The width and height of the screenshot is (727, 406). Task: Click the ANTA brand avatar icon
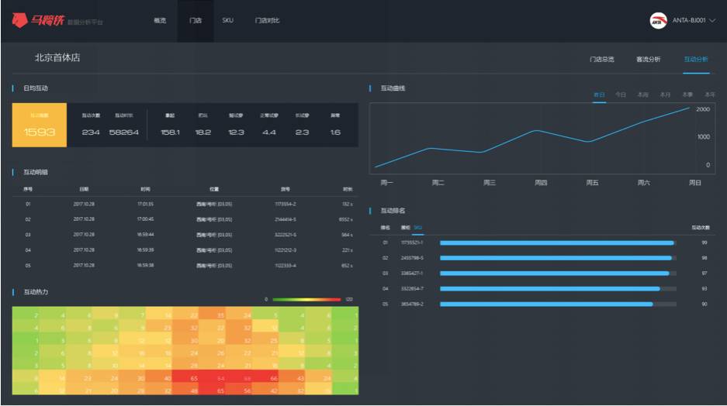pyautogui.click(x=657, y=21)
